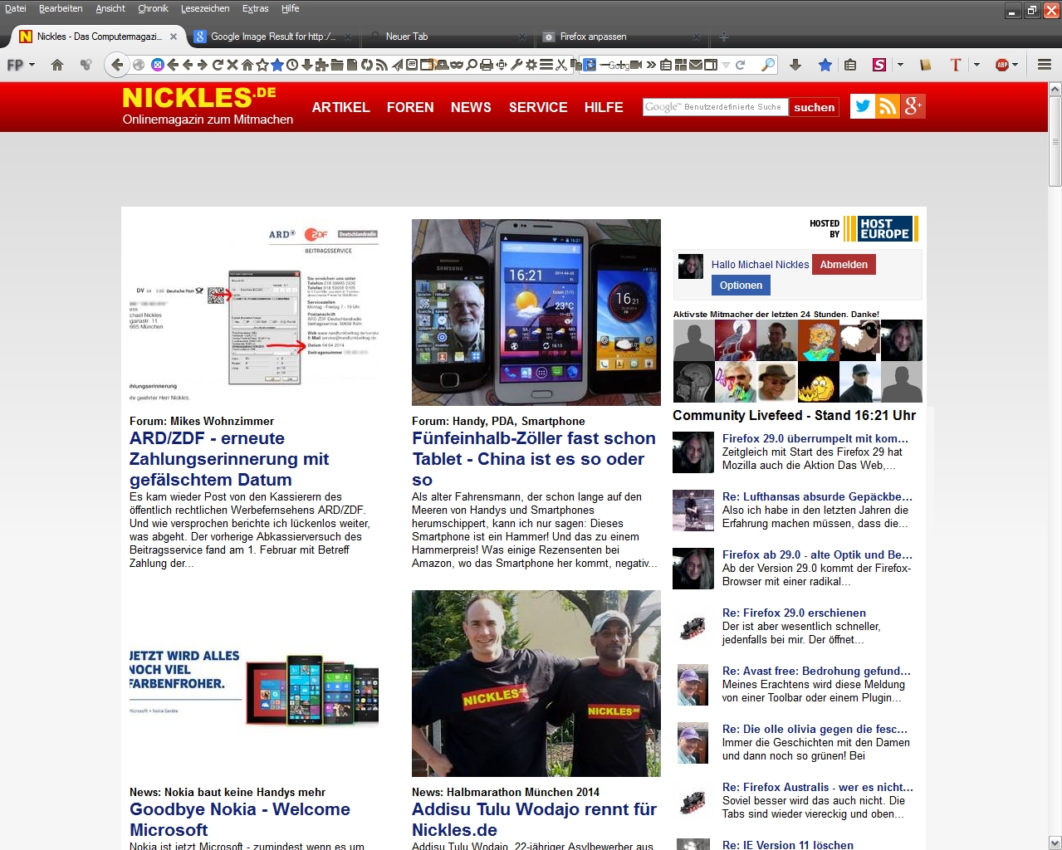The width and height of the screenshot is (1062, 850).
Task: Open the Datei menu
Action: point(16,8)
